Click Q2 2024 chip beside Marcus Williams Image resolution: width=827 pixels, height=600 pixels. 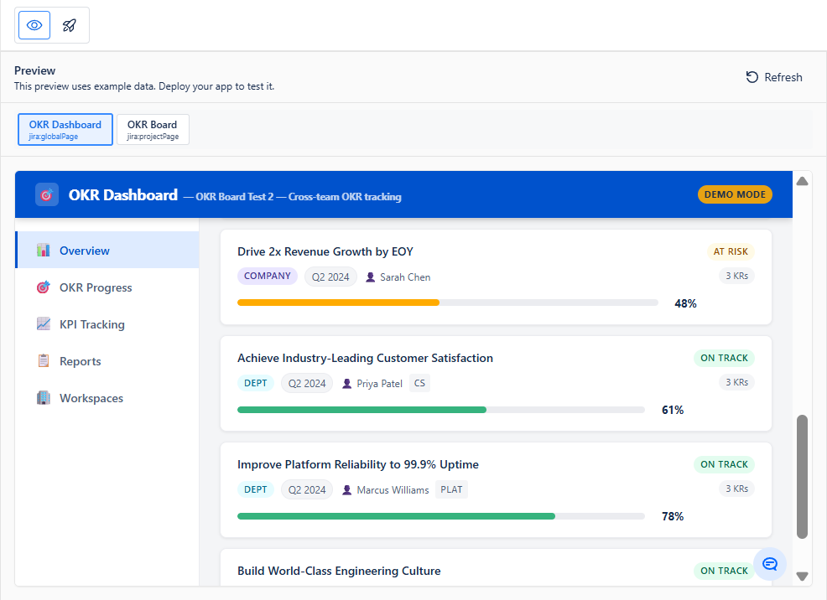pyautogui.click(x=307, y=490)
